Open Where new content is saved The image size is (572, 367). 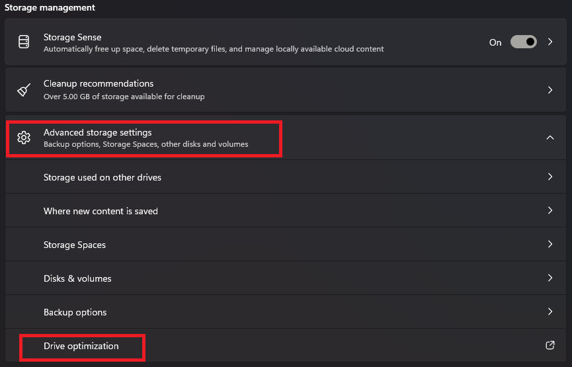pyautogui.click(x=285, y=210)
